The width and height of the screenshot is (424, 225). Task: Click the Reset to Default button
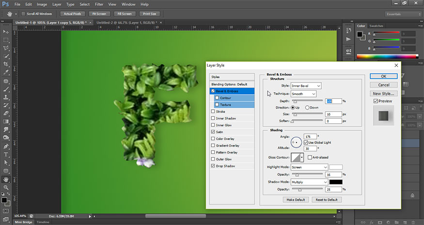tap(327, 199)
